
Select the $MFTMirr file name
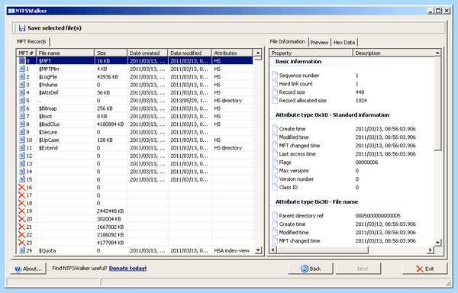click(x=49, y=69)
